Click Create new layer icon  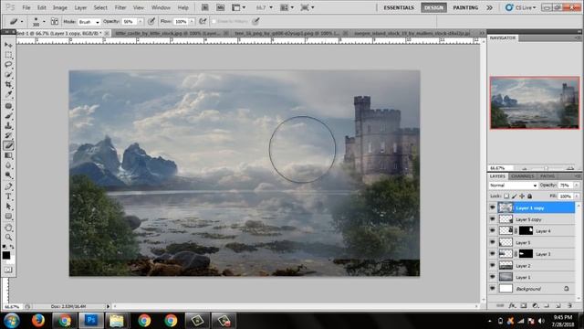coord(558,305)
